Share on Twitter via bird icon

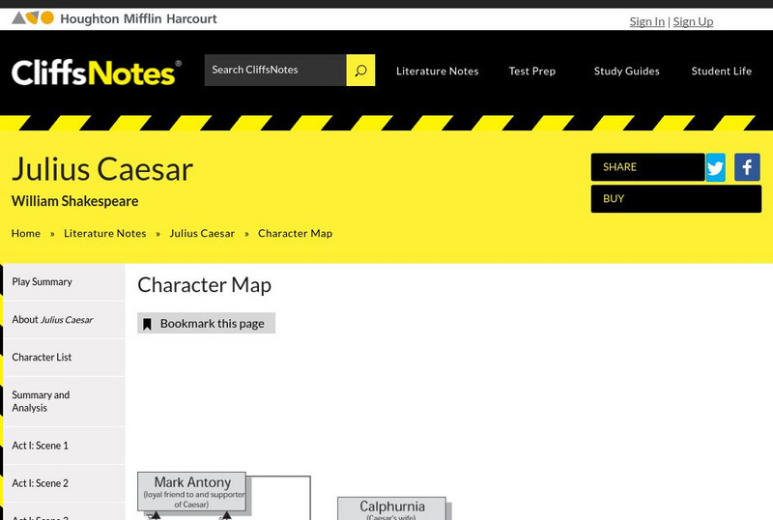[715, 168]
